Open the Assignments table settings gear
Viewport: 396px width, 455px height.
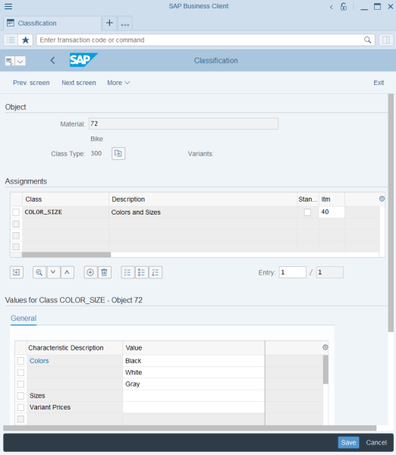[382, 199]
